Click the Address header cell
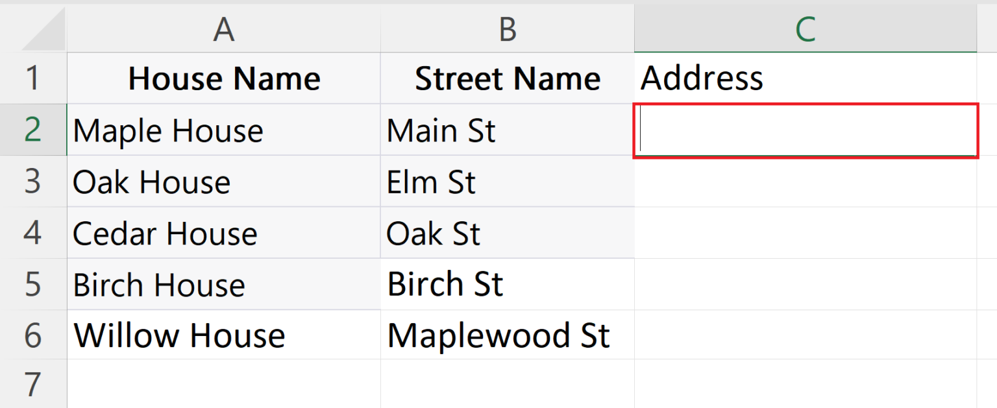The width and height of the screenshot is (997, 408). pyautogui.click(x=805, y=78)
